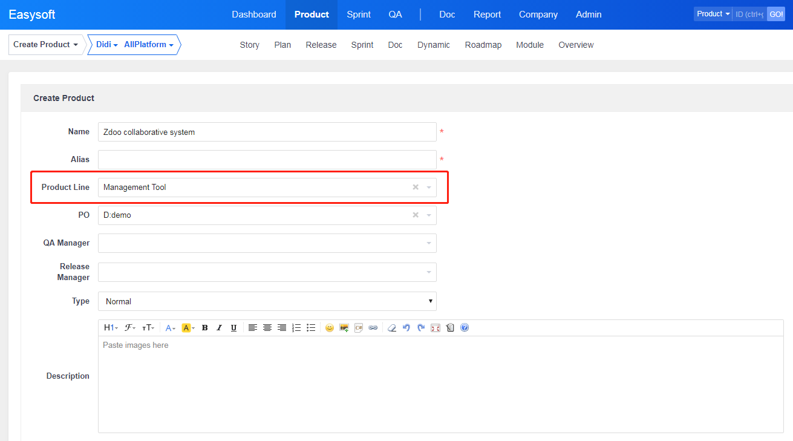Clear the Management Tool product line selection
Screen dimensions: 793x441
(x=416, y=188)
